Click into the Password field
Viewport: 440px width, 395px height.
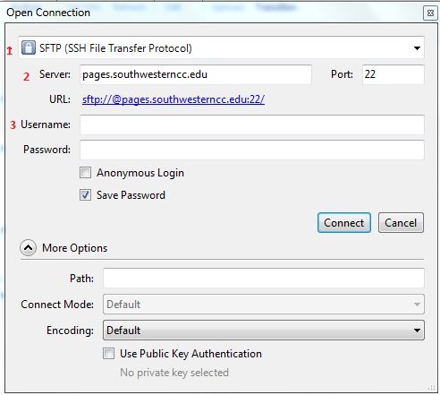coord(252,150)
